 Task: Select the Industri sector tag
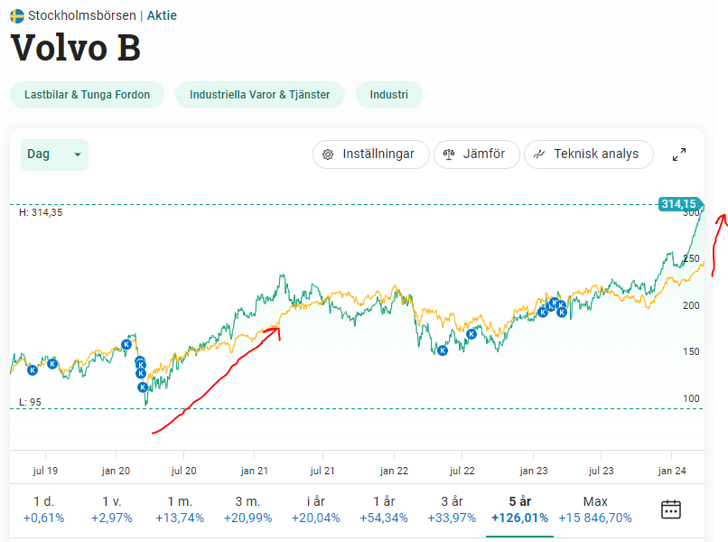click(389, 95)
